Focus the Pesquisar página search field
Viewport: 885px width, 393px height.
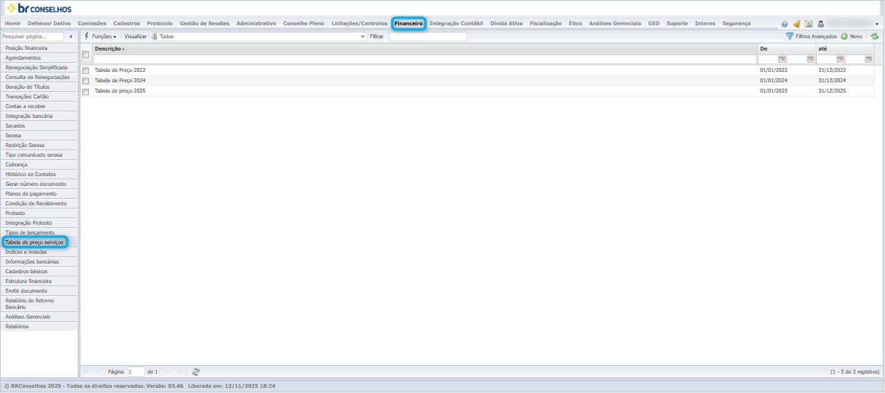tap(32, 37)
